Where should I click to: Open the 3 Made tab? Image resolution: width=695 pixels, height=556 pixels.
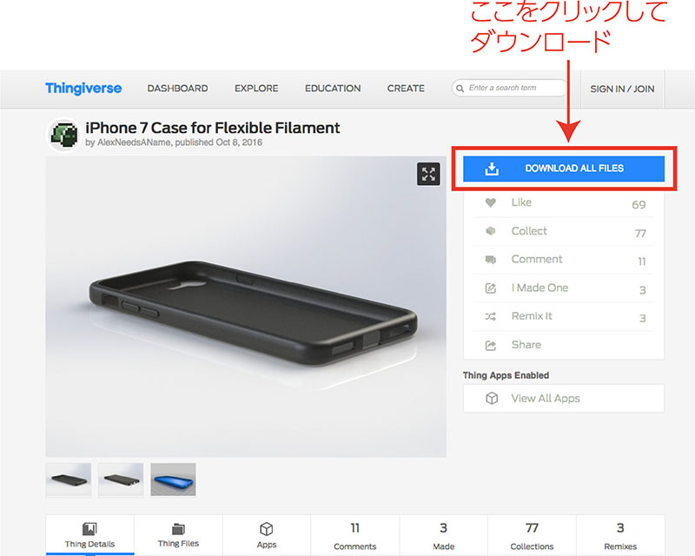tap(443, 535)
